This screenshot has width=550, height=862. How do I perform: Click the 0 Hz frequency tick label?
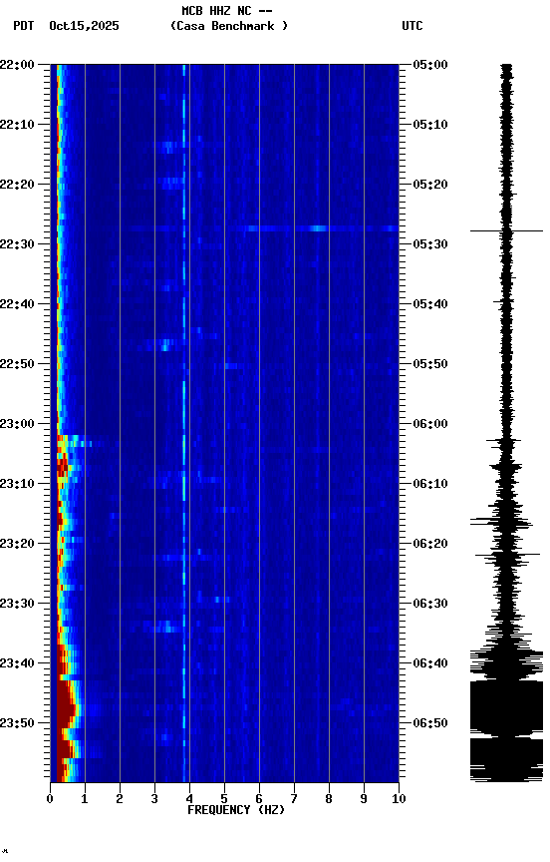pyautogui.click(x=50, y=800)
